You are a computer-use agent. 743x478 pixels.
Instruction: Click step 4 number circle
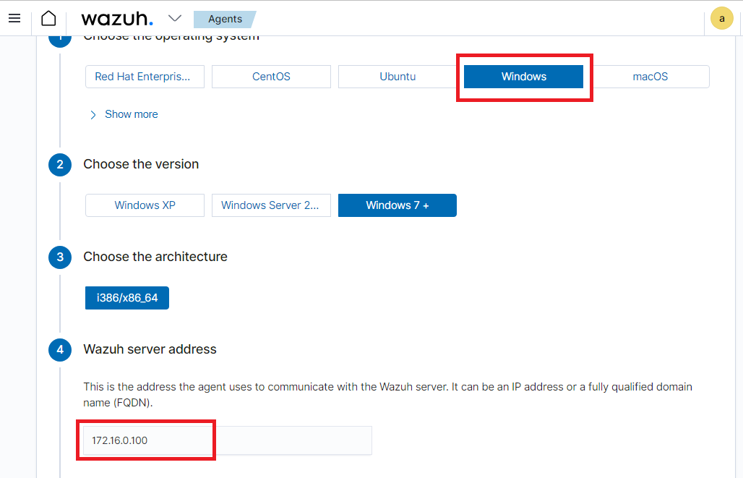tap(60, 350)
